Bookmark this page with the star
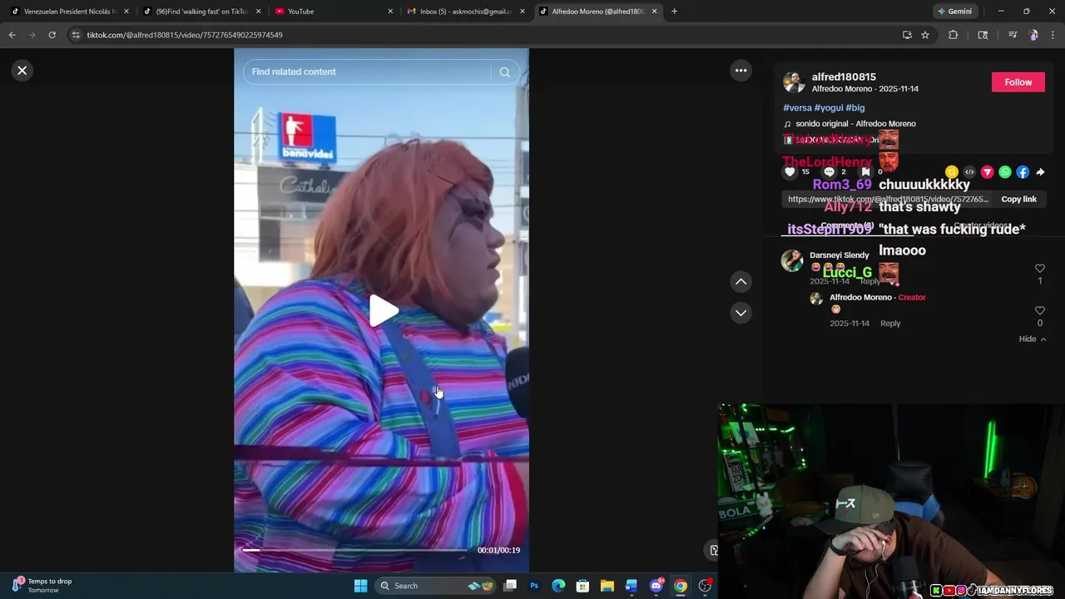Image resolution: width=1065 pixels, height=599 pixels. pos(925,35)
